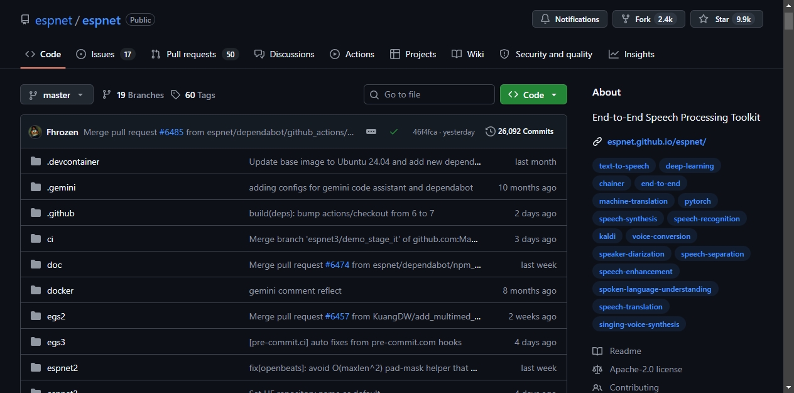Image resolution: width=794 pixels, height=393 pixels.
Task: View the 19 Branches link
Action: click(133, 95)
